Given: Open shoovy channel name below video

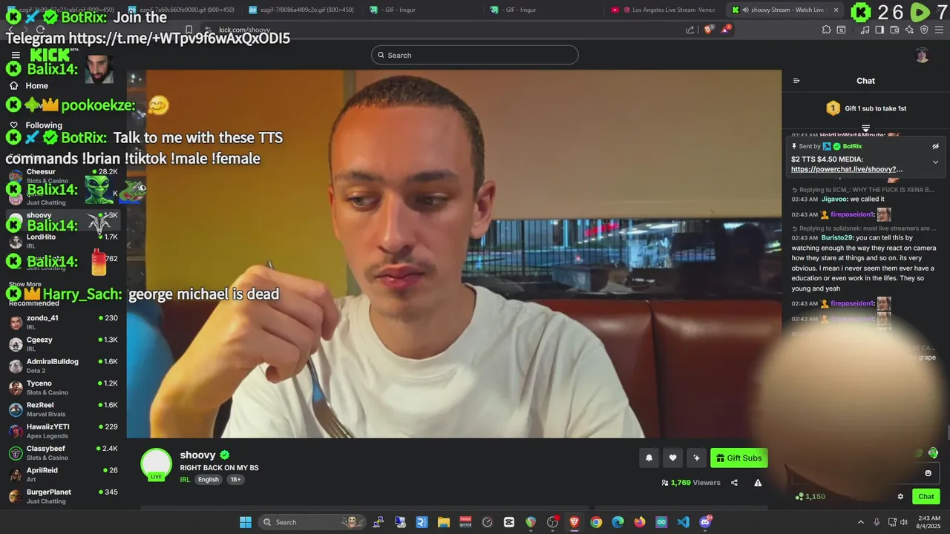Looking at the screenshot, I should click(x=198, y=455).
